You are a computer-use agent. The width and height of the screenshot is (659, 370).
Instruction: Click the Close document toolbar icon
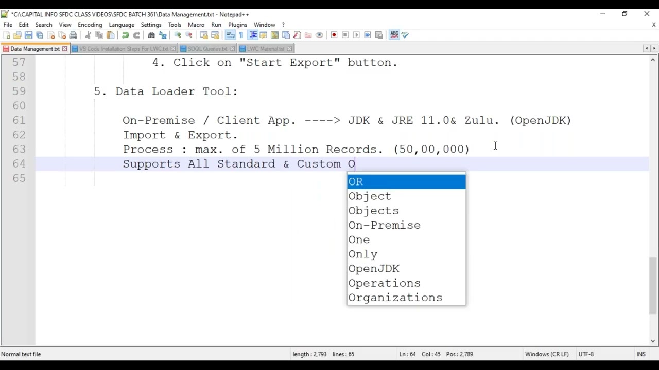[x=51, y=35]
